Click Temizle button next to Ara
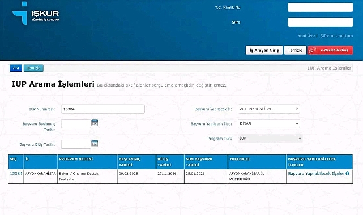The image size is (363, 215). [x=33, y=68]
